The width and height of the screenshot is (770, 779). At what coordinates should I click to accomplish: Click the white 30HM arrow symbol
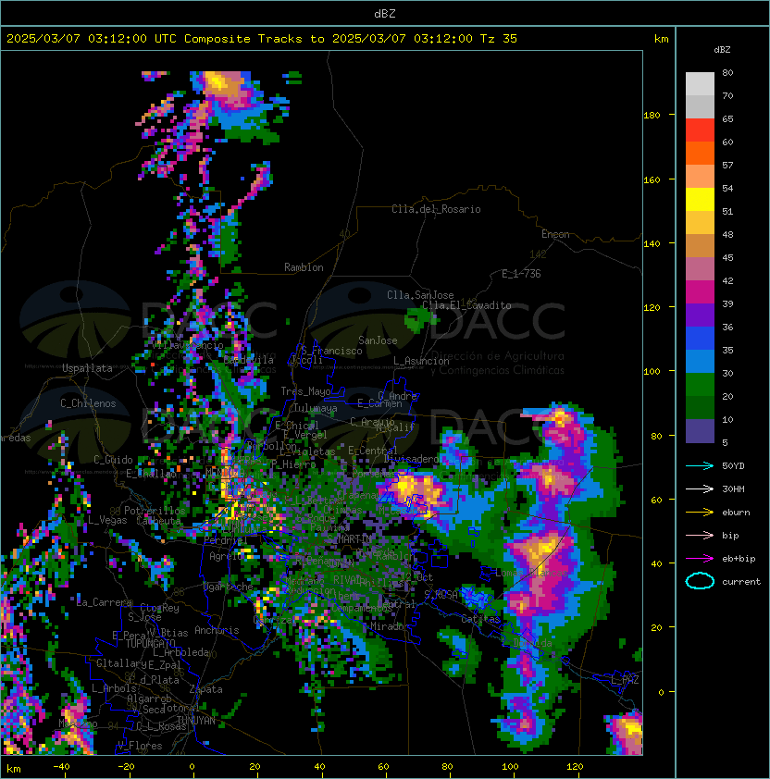[x=700, y=488]
